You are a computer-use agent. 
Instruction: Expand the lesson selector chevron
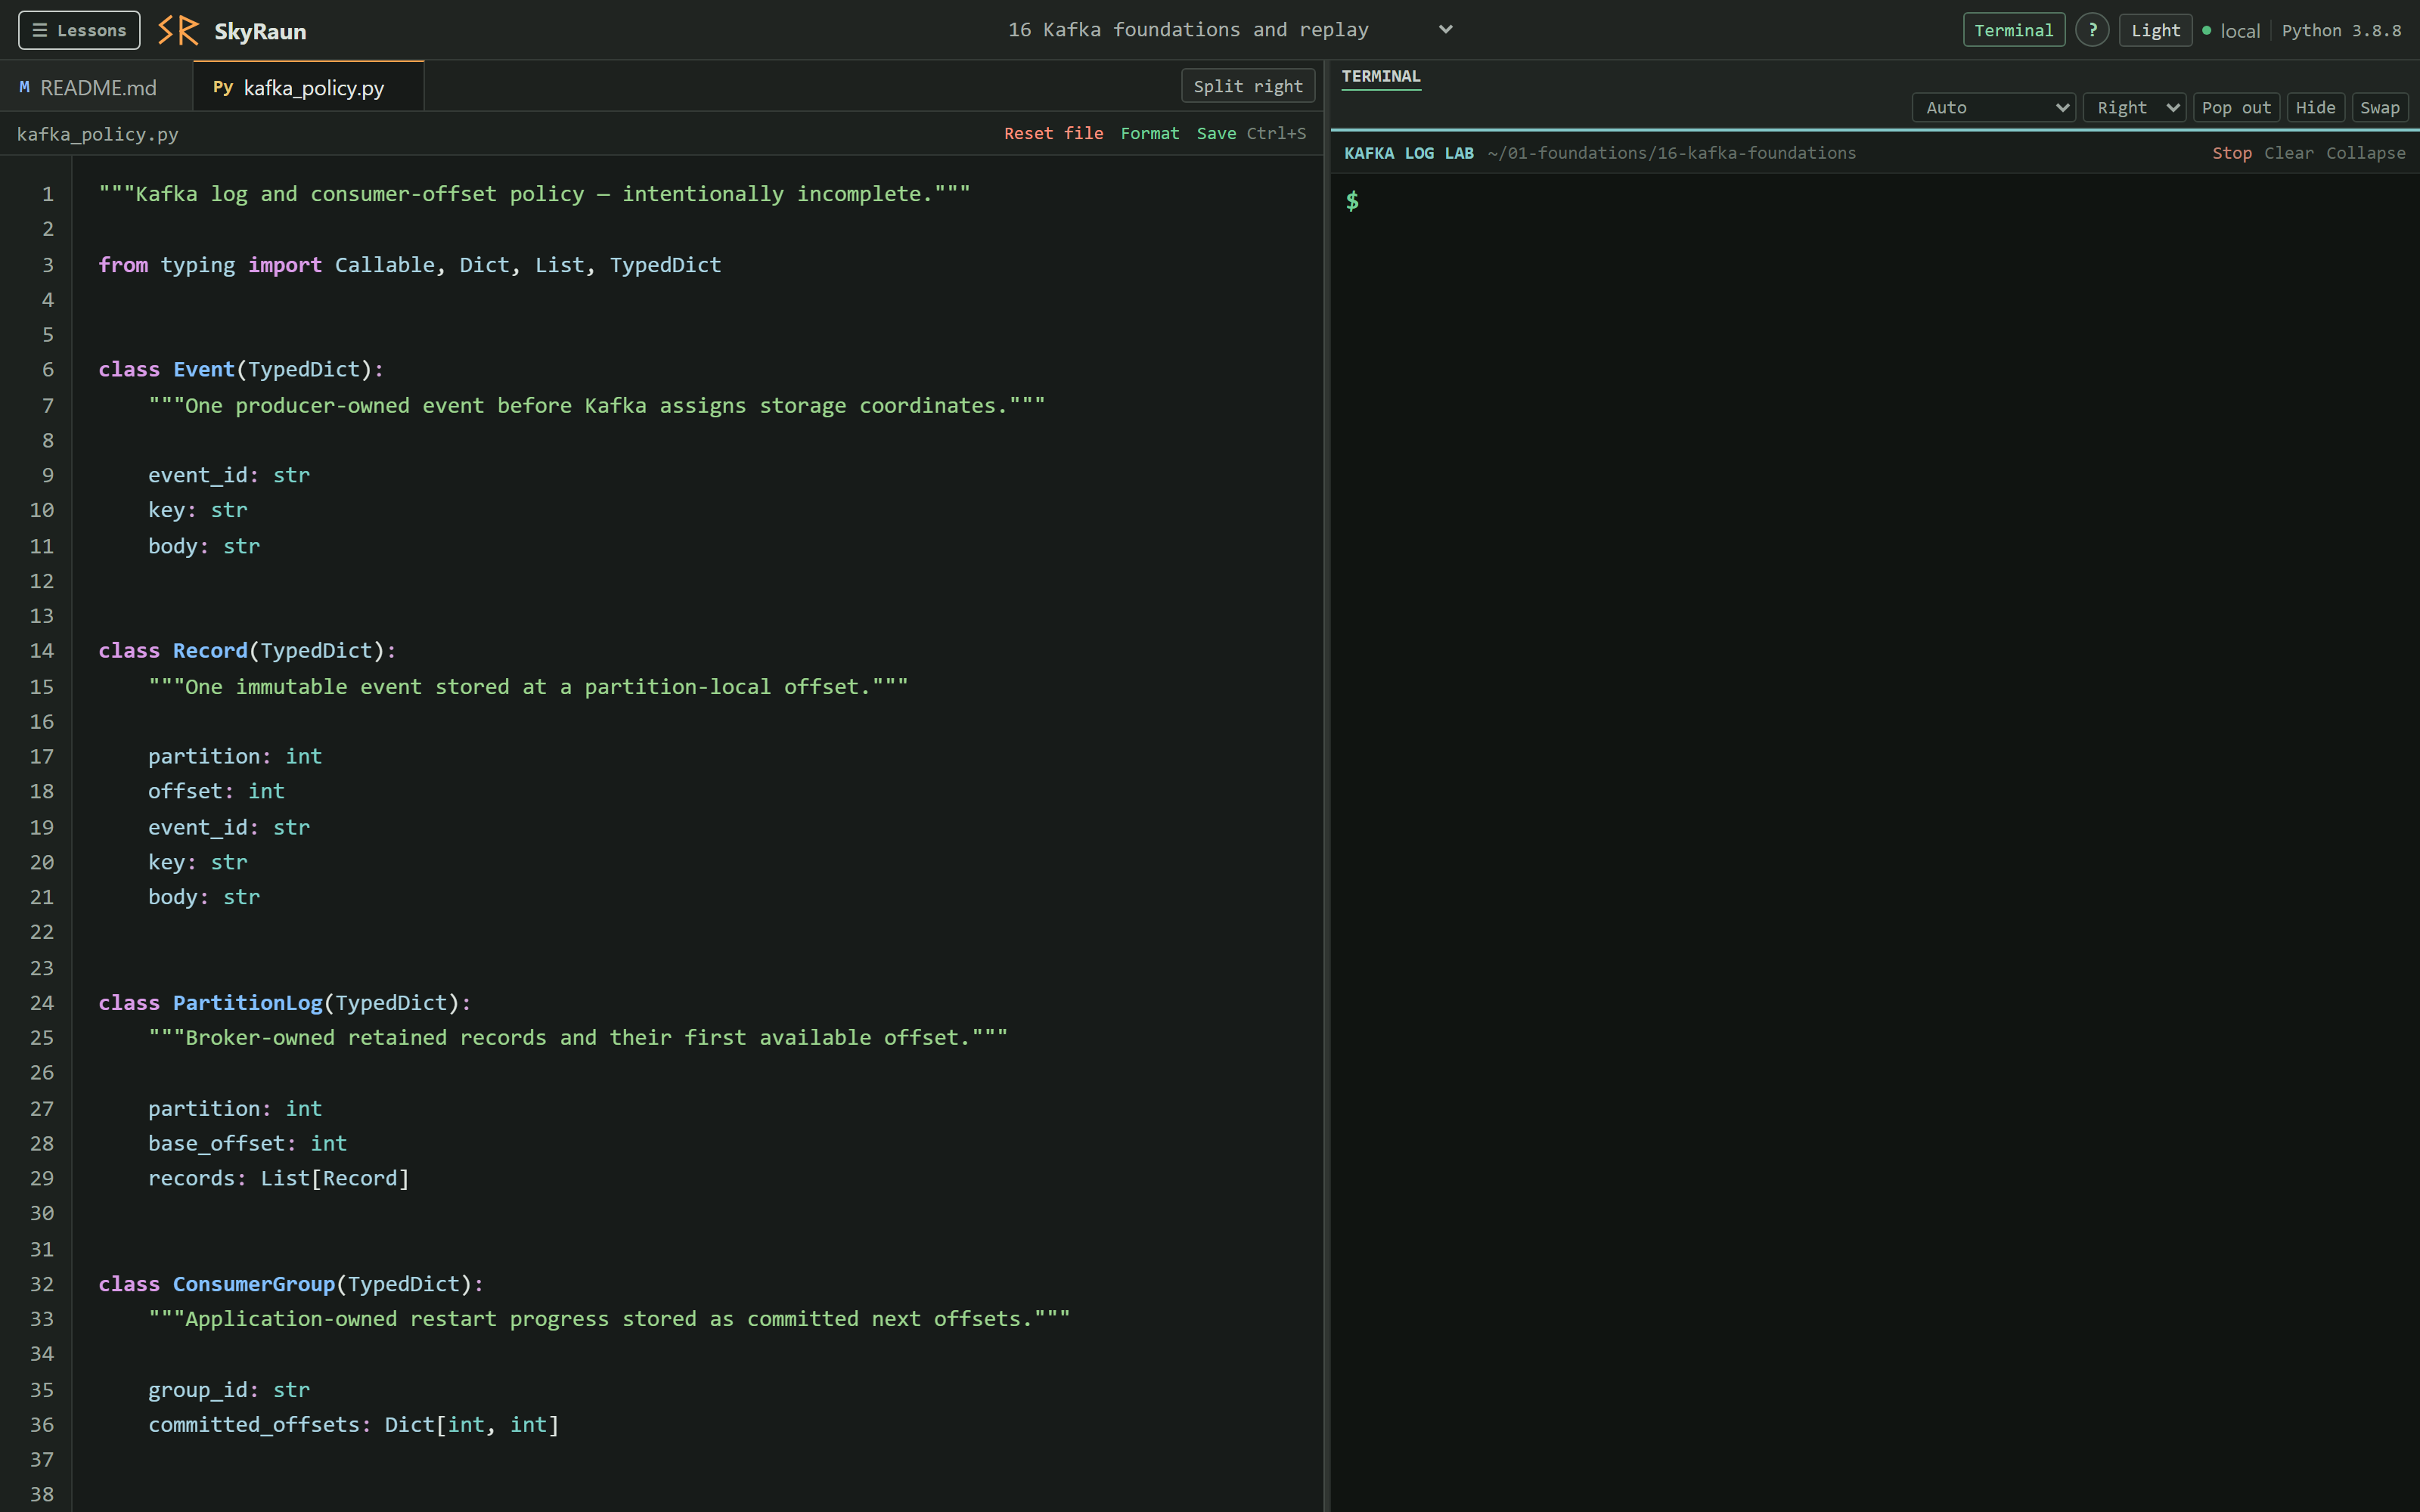pos(1445,30)
